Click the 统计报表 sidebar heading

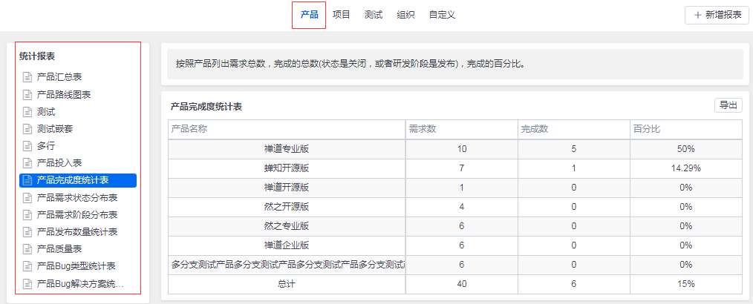(x=37, y=56)
